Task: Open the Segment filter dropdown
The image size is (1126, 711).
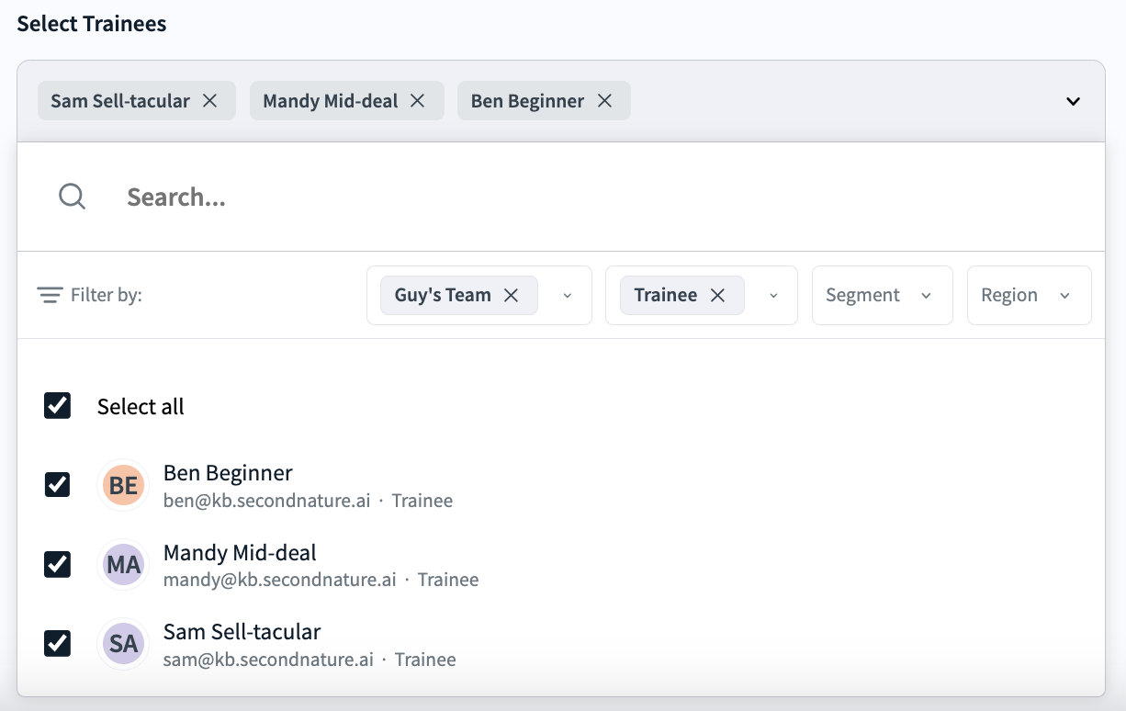Action: click(x=881, y=295)
